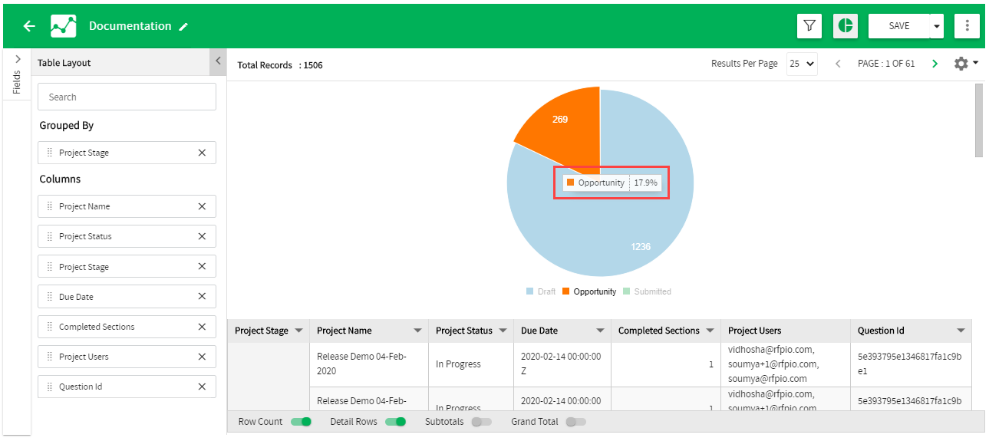Remove the Project Stage column entry
This screenshot has width=989, height=441.
coord(202,266)
